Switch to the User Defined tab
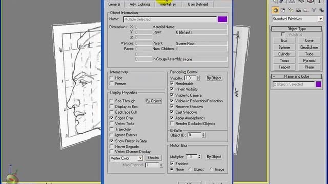Viewport: 328px width, 184px height. tap(198, 4)
